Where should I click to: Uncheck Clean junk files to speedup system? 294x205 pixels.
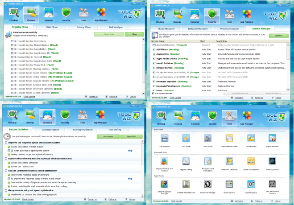click(x=9, y=151)
